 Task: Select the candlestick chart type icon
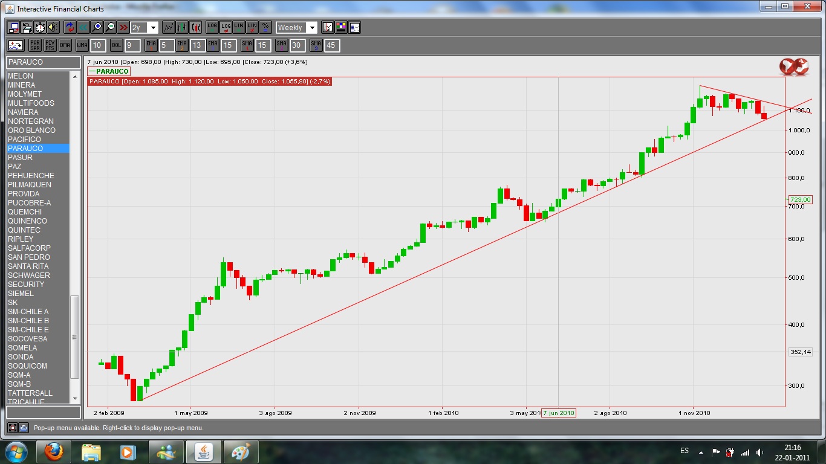195,27
